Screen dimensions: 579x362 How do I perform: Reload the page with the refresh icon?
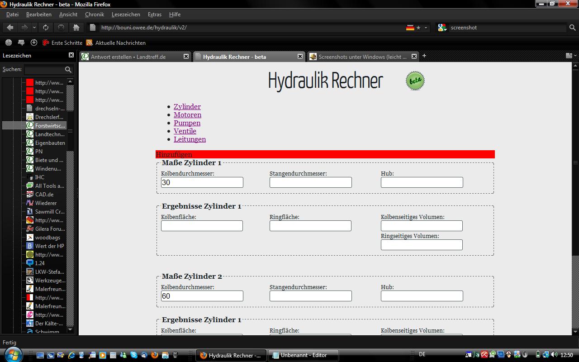46,28
